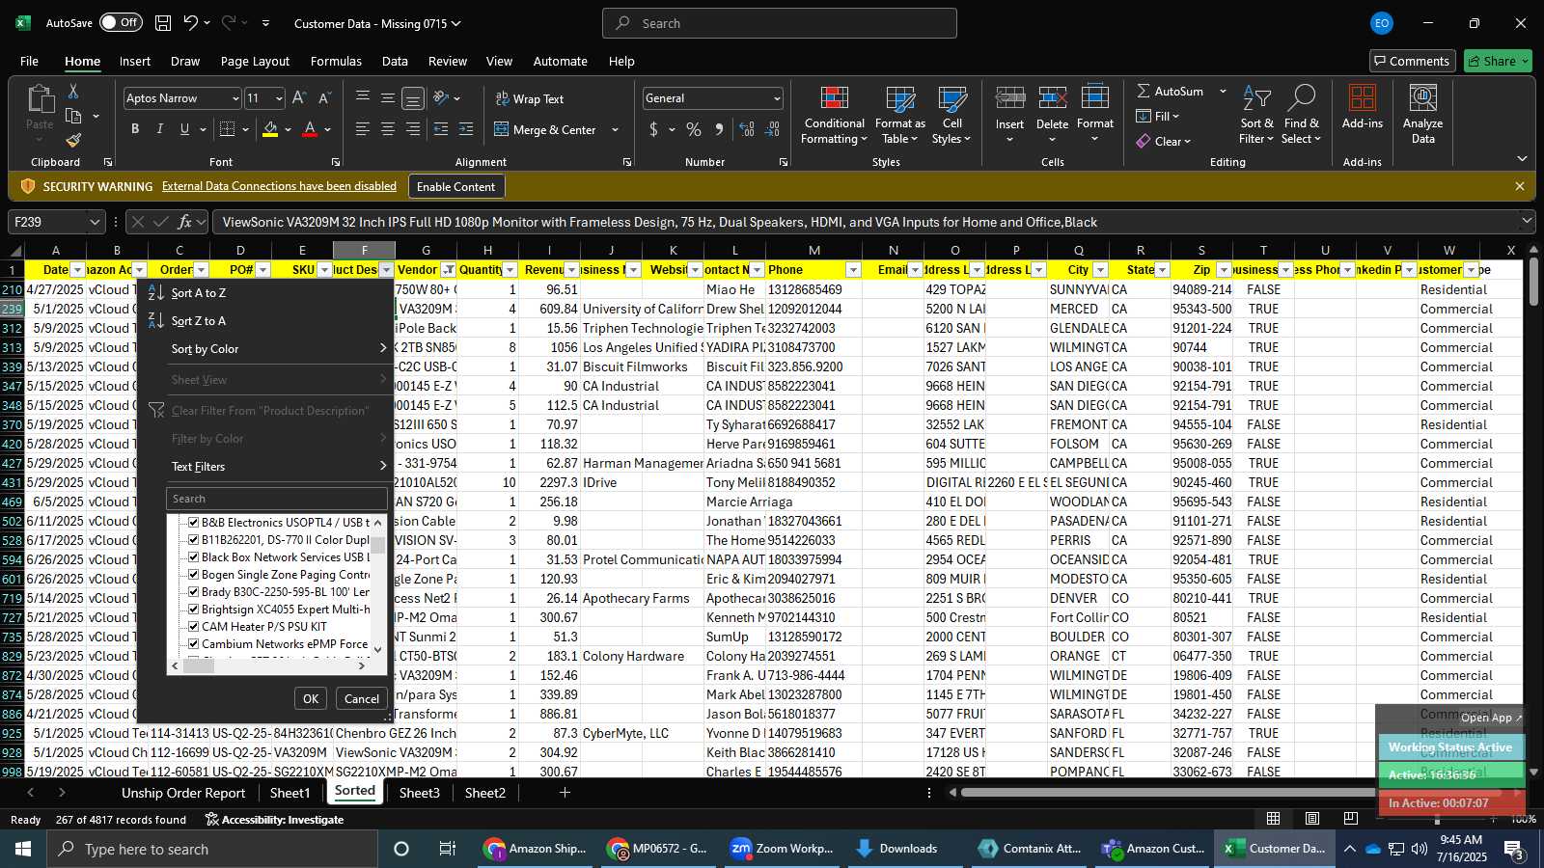
Task: Toggle the AutoSave switch
Action: (x=121, y=23)
